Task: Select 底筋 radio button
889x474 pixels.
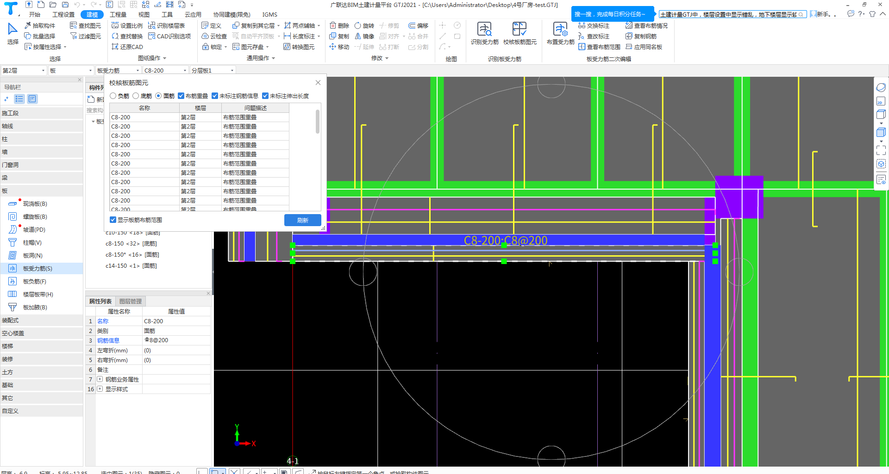Action: click(x=136, y=96)
